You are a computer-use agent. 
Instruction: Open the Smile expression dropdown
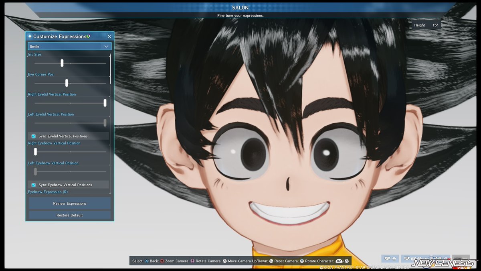70,47
